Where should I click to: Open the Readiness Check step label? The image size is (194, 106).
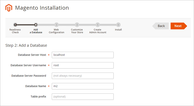click(15, 31)
